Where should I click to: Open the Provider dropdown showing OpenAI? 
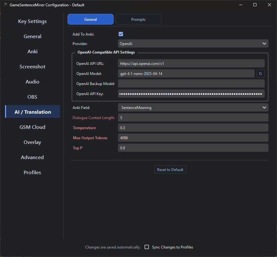click(x=193, y=43)
